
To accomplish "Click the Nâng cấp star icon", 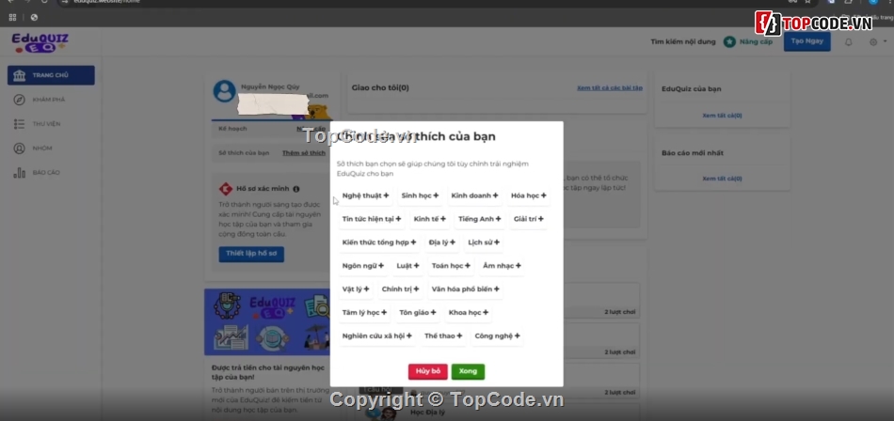I will (729, 41).
